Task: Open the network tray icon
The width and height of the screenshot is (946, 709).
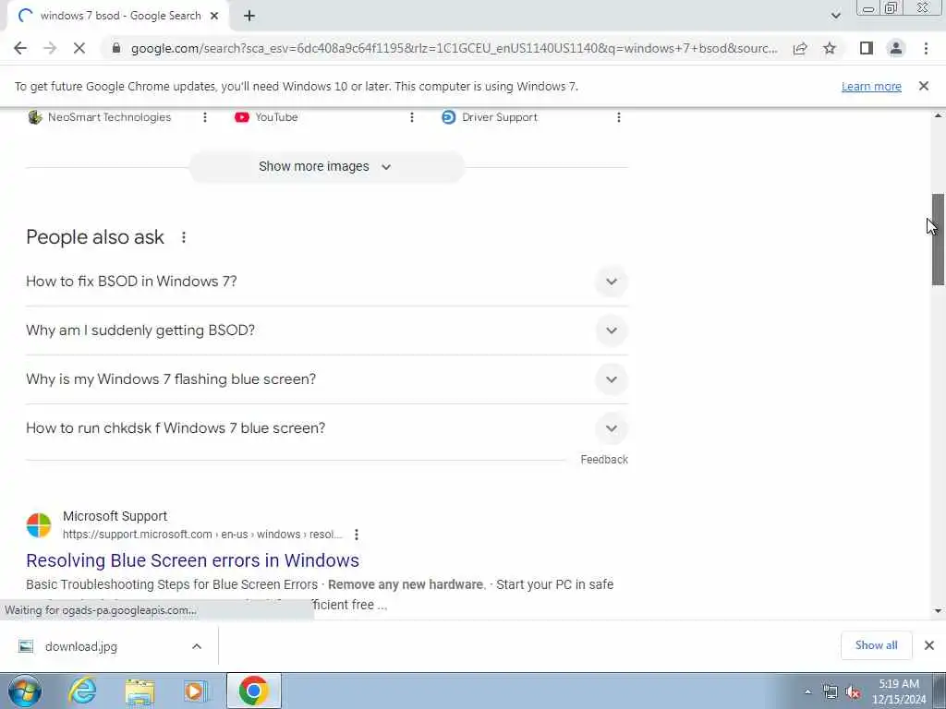Action: (x=831, y=692)
